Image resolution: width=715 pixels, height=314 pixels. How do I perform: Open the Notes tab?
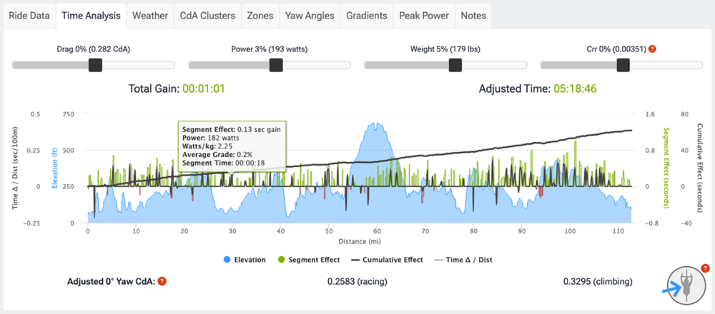[473, 15]
